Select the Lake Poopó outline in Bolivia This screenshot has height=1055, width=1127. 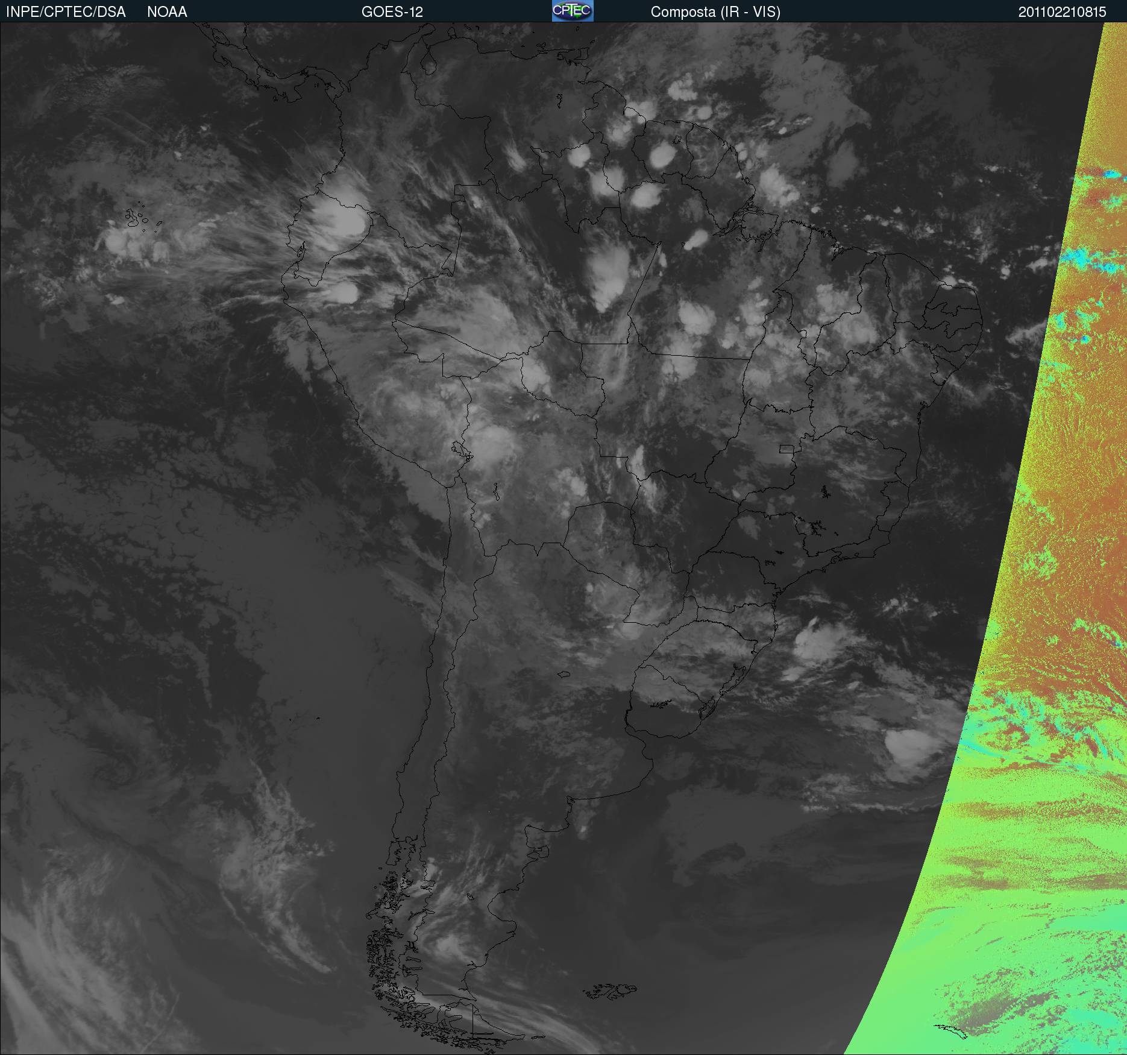495,492
